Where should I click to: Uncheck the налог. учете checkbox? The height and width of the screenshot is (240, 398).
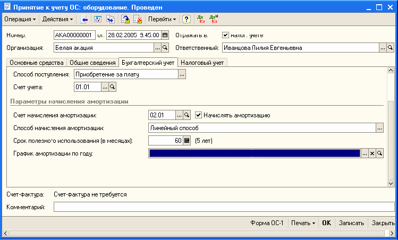click(x=225, y=36)
